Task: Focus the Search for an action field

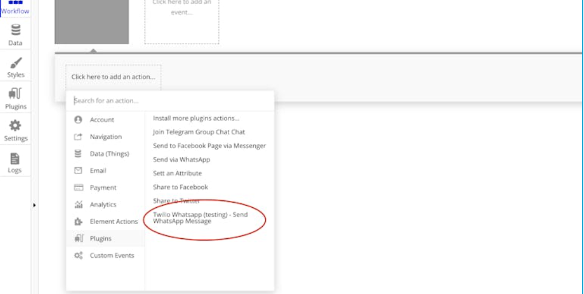Action: 170,100
